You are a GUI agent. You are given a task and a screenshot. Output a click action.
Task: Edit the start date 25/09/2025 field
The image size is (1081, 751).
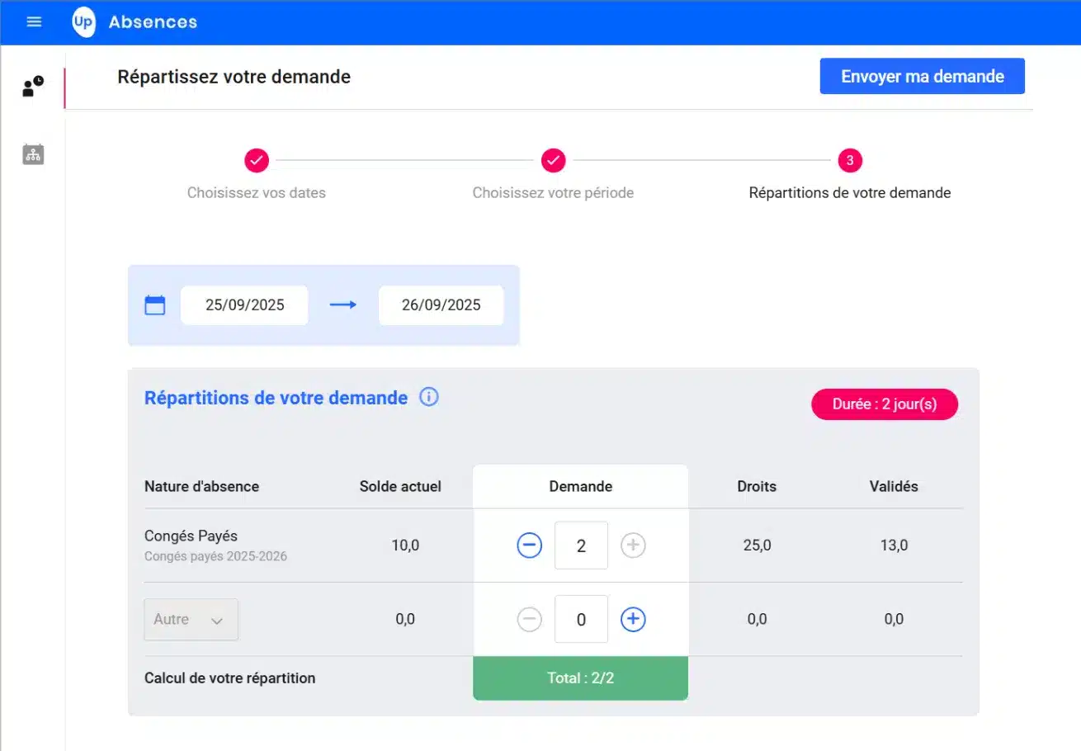point(244,305)
